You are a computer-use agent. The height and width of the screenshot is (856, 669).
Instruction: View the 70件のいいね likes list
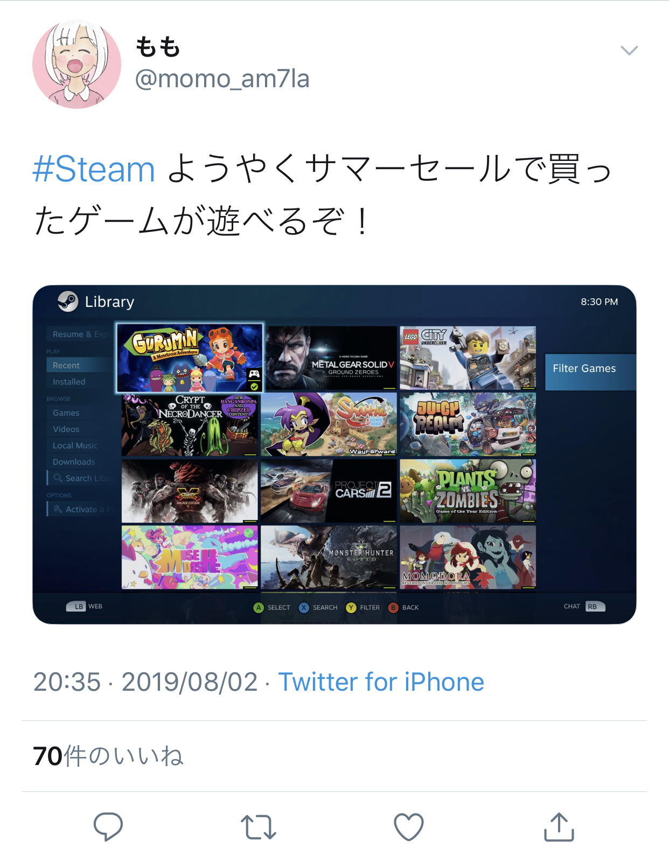(x=108, y=756)
